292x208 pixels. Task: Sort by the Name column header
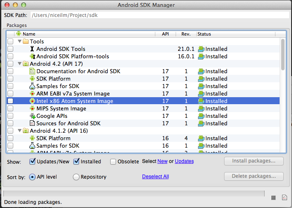point(85,34)
